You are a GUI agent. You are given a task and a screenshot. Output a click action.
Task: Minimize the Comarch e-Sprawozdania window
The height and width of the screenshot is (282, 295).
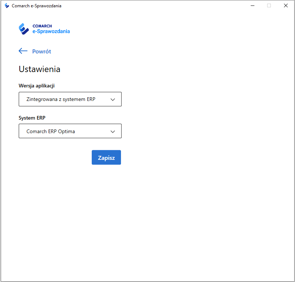click(253, 5)
